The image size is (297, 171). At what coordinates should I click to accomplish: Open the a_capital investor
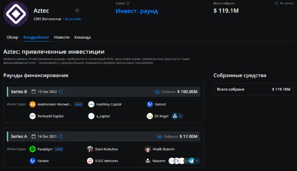coord(103,116)
